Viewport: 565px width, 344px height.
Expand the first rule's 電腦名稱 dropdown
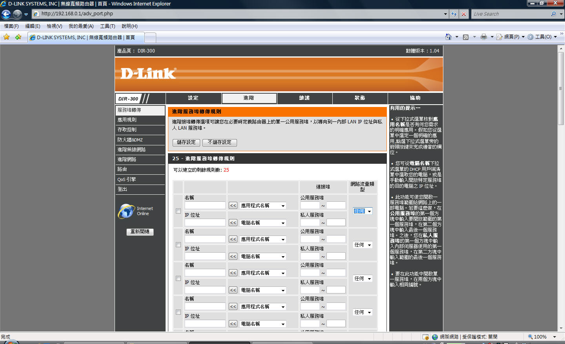point(263,223)
